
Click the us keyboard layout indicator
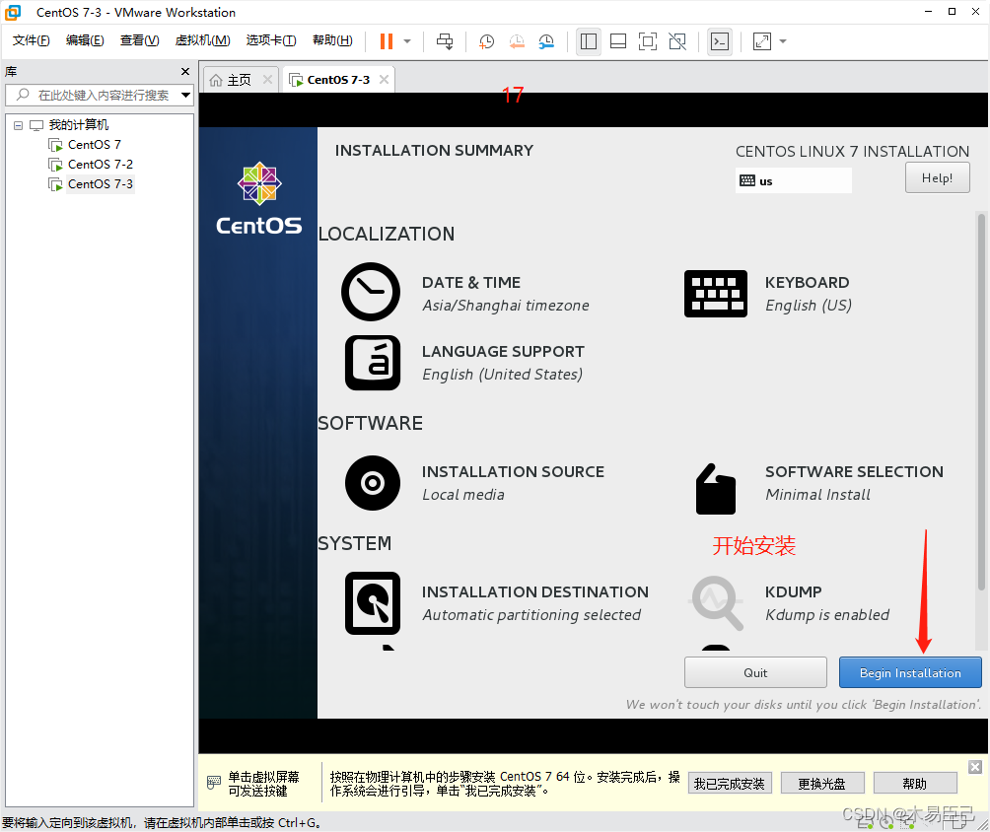pyautogui.click(x=793, y=181)
